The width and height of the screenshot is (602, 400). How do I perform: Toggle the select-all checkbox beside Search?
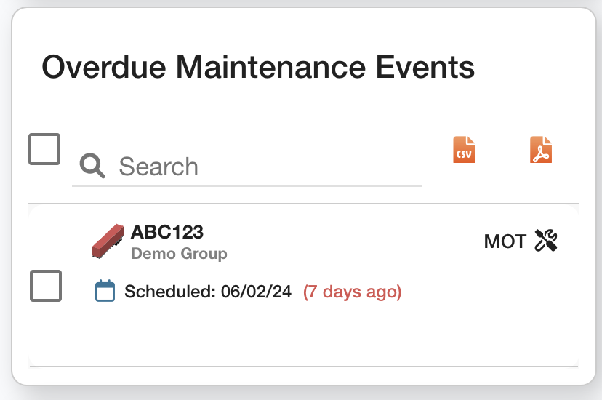(44, 149)
